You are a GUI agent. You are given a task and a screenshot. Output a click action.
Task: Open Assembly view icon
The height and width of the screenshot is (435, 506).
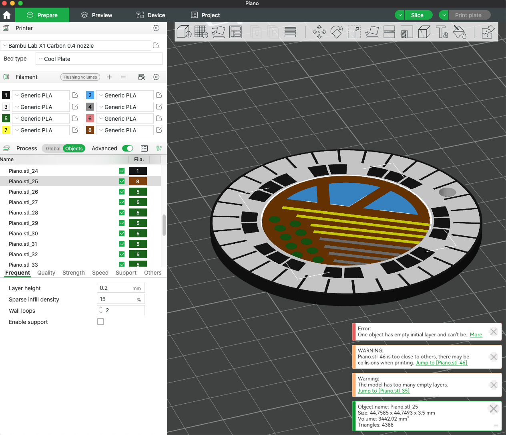click(x=488, y=32)
